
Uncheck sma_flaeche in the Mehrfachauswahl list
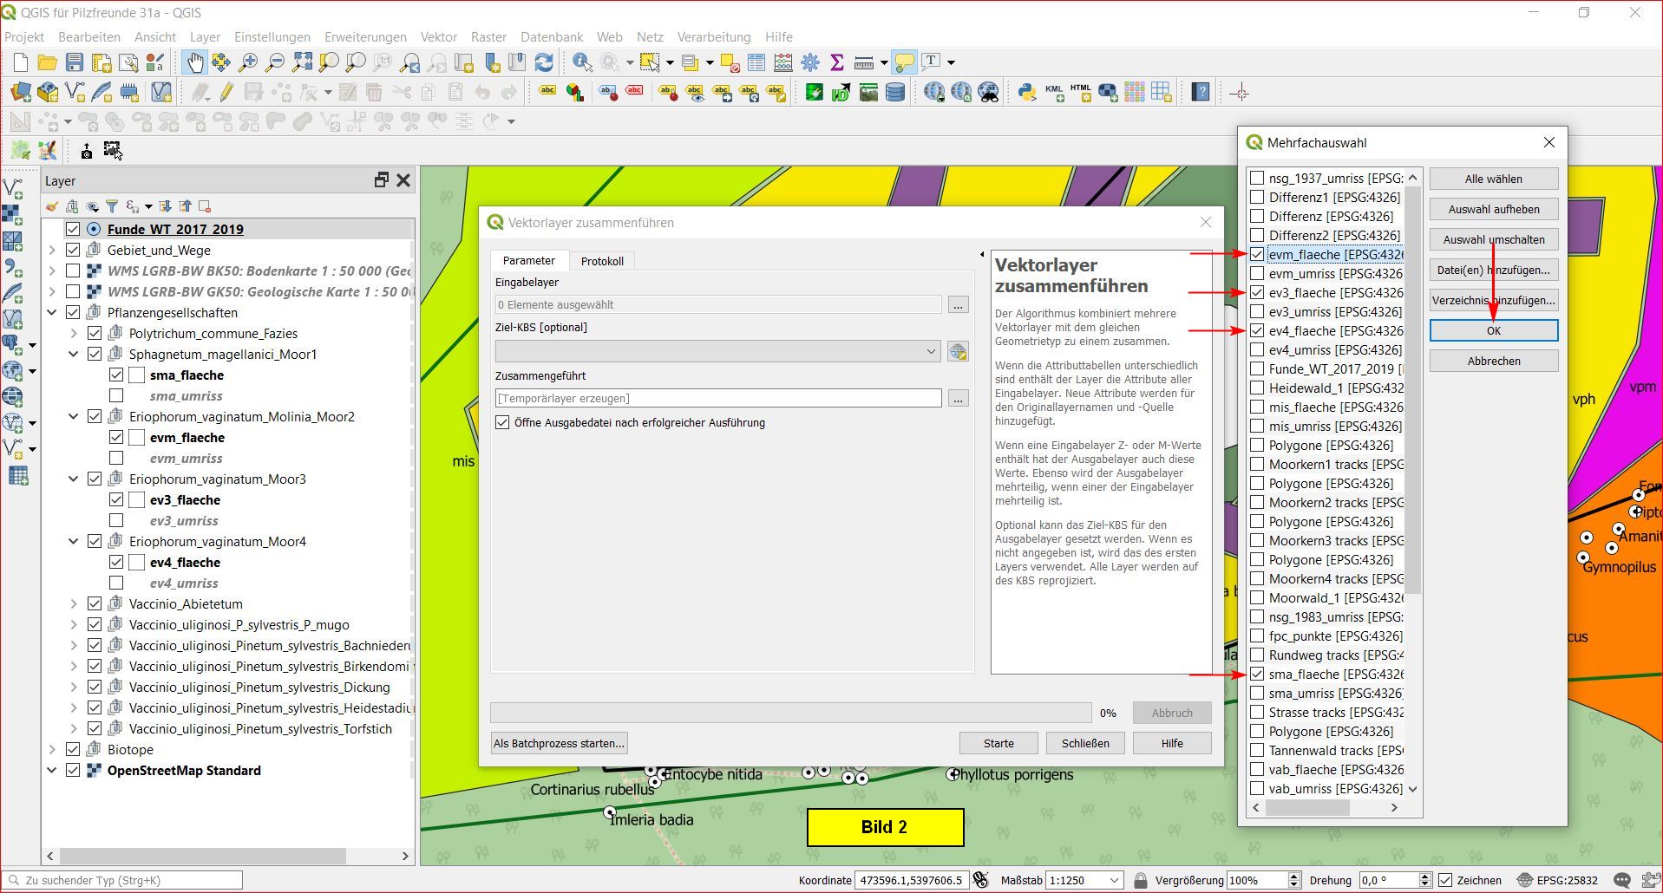click(x=1257, y=675)
